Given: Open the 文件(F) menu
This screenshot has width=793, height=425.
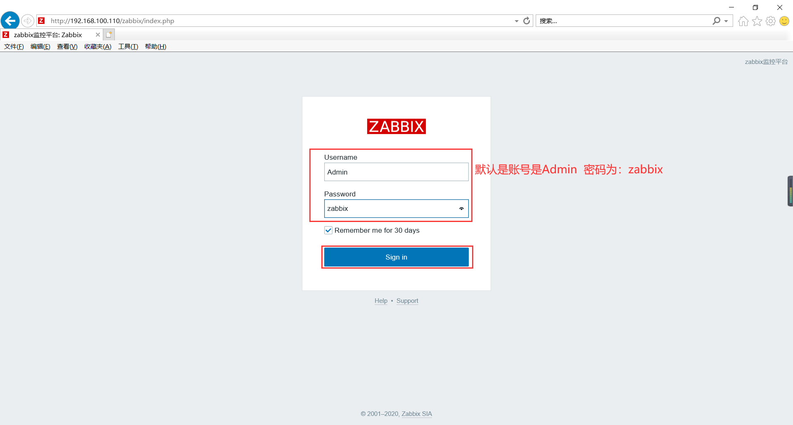Looking at the screenshot, I should coord(14,47).
